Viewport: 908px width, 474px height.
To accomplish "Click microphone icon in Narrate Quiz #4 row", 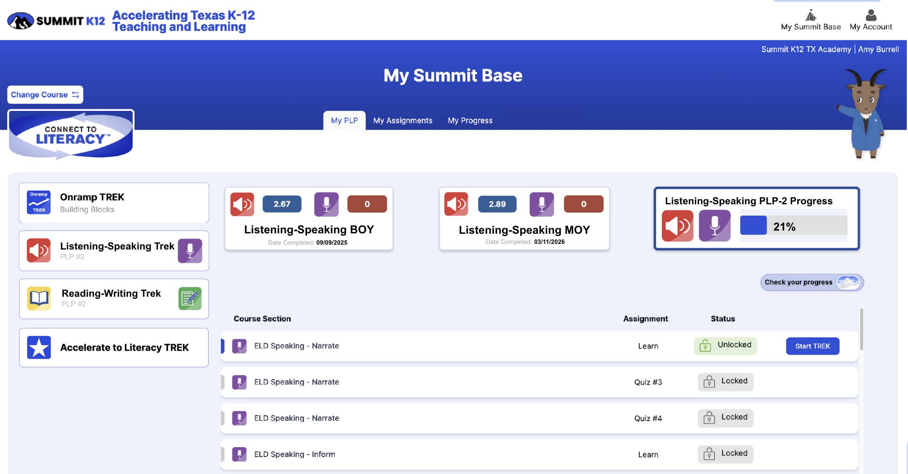I will coord(239,418).
